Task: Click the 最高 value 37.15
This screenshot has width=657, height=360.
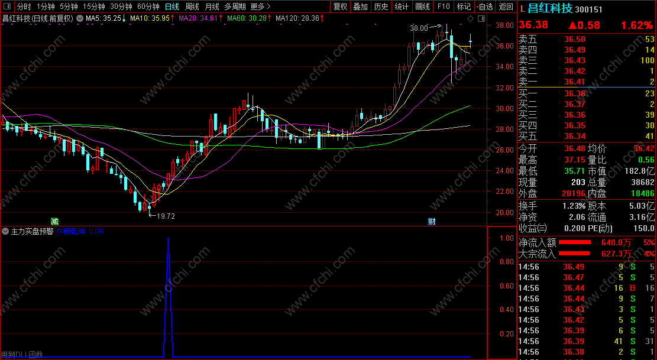Action: (574, 160)
